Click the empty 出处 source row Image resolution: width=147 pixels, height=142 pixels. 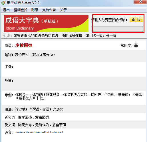coord(74,69)
